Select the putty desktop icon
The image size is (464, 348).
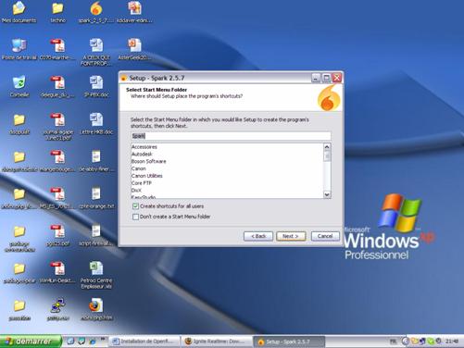click(x=57, y=309)
